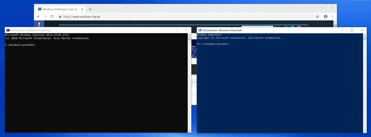Viewport: 371px width, 137px height.
Task: Click the Microsoft Windows version line in cmd
Action: 37,35
